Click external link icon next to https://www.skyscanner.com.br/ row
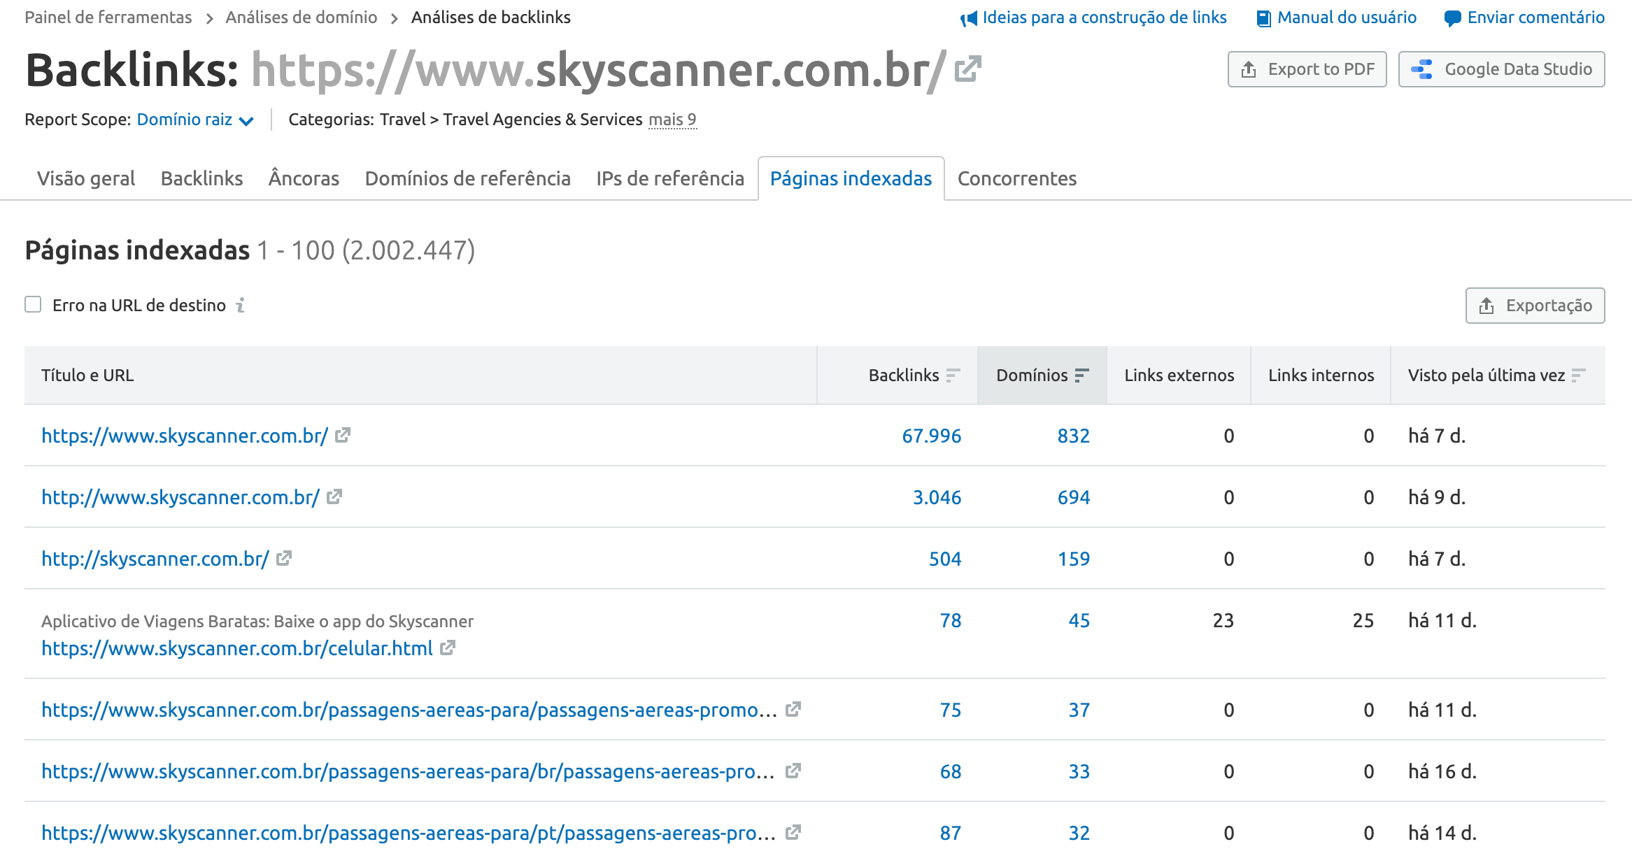This screenshot has width=1632, height=851. (343, 435)
